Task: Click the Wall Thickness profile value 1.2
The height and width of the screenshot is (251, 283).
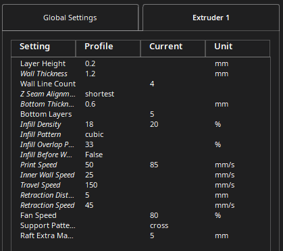Action: [91, 74]
